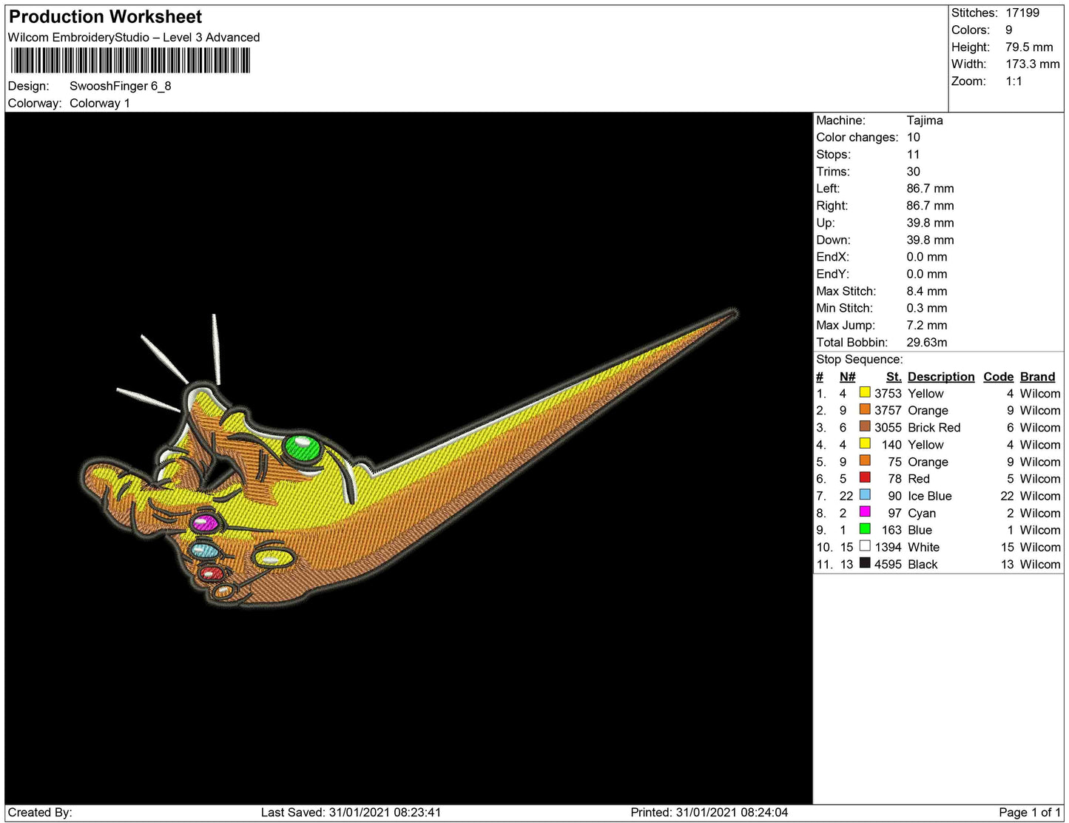Click the Production Worksheet title
1069x823 pixels.
(105, 17)
